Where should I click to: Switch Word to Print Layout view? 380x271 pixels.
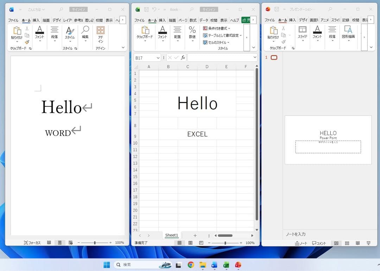click(x=59, y=243)
